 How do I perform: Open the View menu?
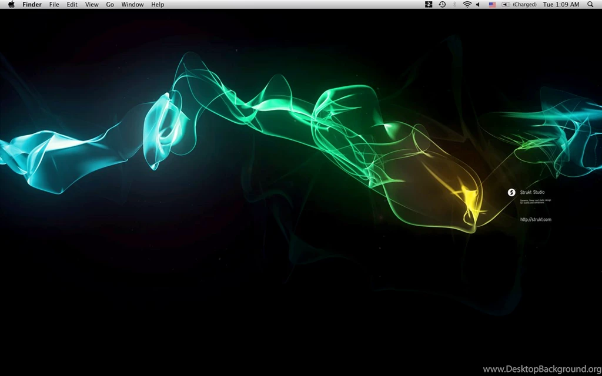pos(92,5)
